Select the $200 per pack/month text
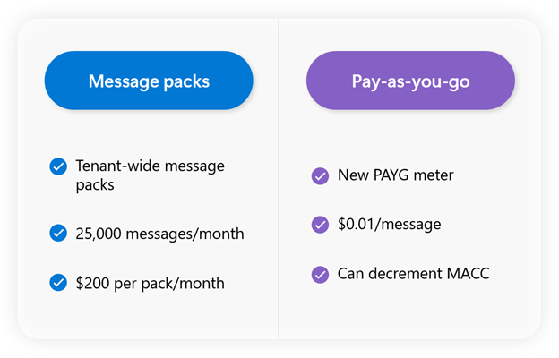The image size is (559, 358). click(x=150, y=284)
